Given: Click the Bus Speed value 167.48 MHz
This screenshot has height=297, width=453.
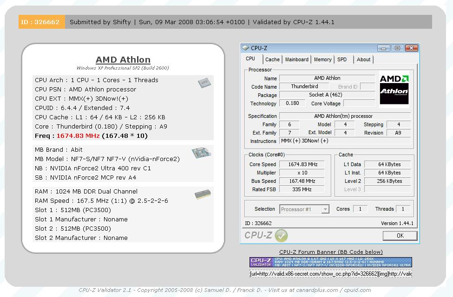Looking at the screenshot, I should pos(302,181).
